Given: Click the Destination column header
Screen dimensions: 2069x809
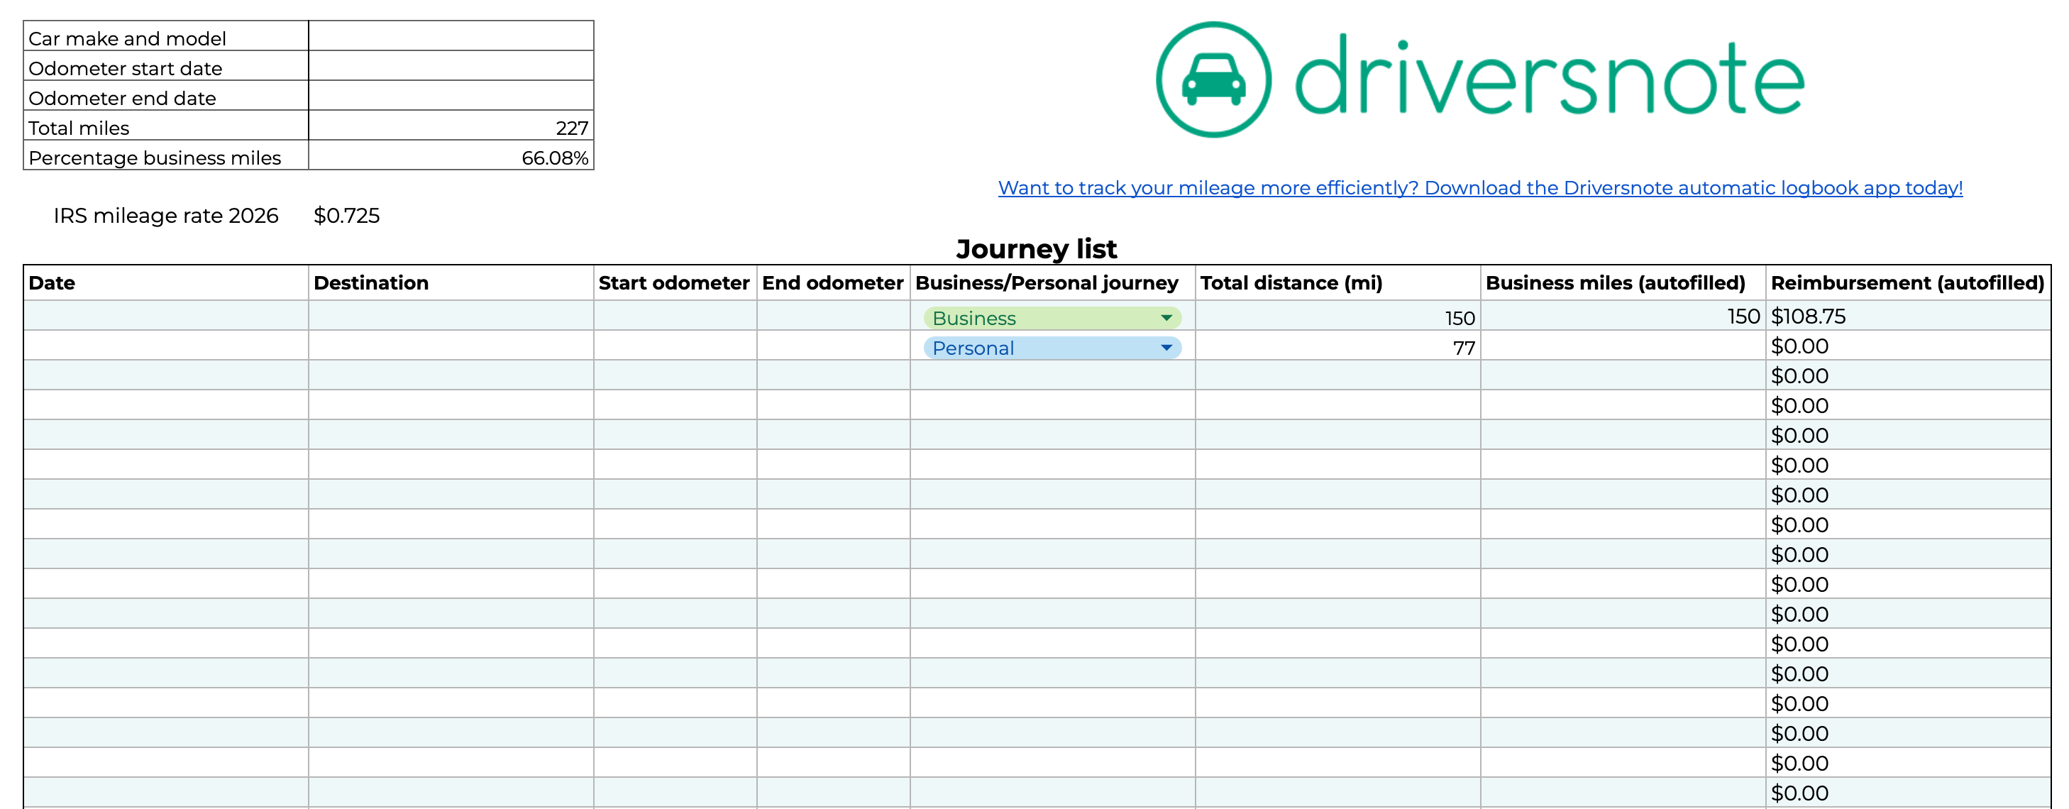Looking at the screenshot, I should pyautogui.click(x=371, y=282).
